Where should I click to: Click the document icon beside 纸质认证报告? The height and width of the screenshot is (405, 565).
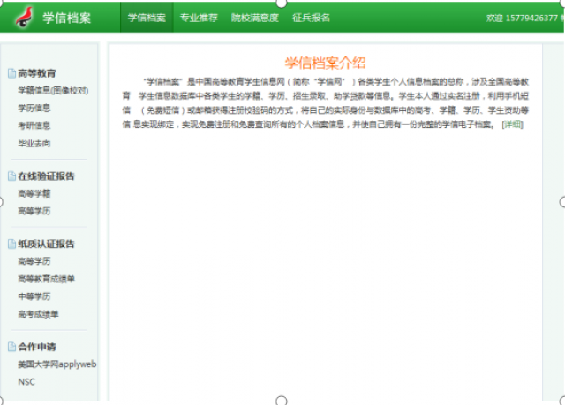(11, 244)
